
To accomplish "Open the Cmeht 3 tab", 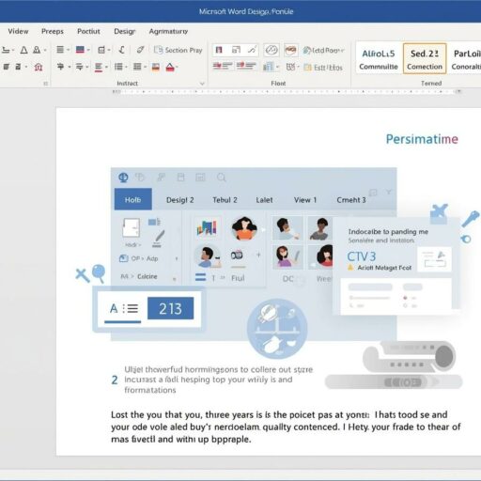I will pyautogui.click(x=351, y=200).
